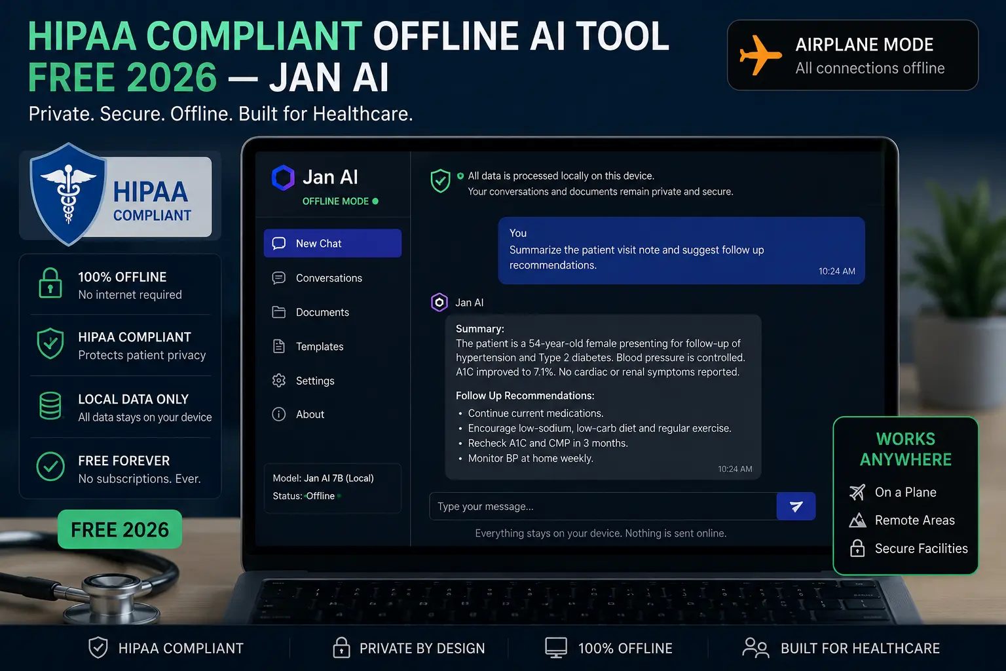Click 'Everything stays on your device' footer note
The image size is (1006, 671).
(601, 533)
